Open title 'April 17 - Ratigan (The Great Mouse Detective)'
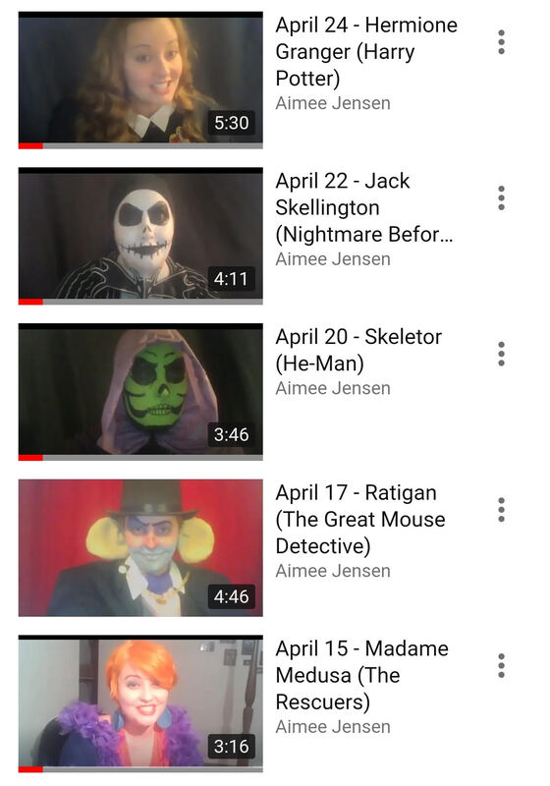The image size is (550, 786). [x=360, y=520]
